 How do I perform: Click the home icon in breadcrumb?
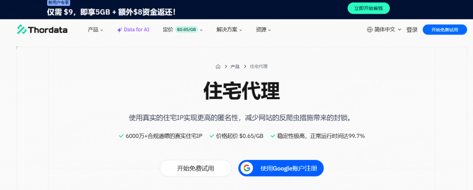(x=218, y=66)
